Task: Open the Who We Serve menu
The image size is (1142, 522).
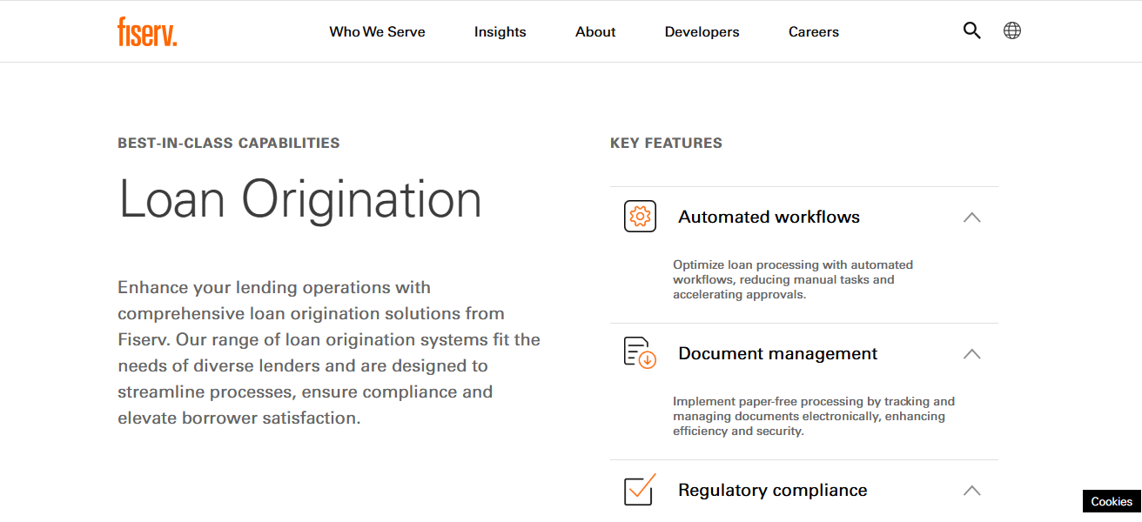Action: 377,31
